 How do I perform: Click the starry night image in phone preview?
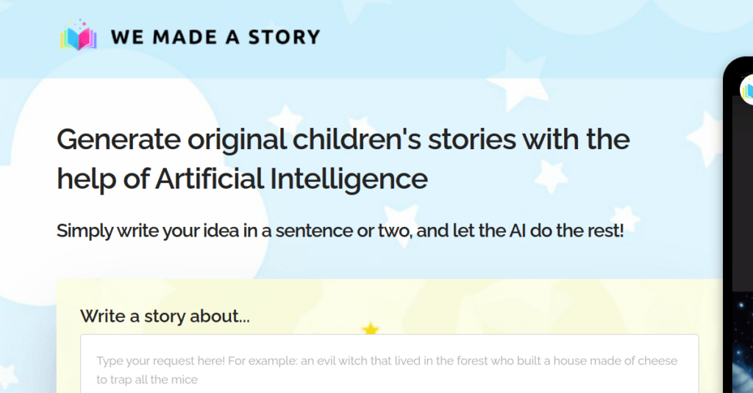[x=741, y=345]
